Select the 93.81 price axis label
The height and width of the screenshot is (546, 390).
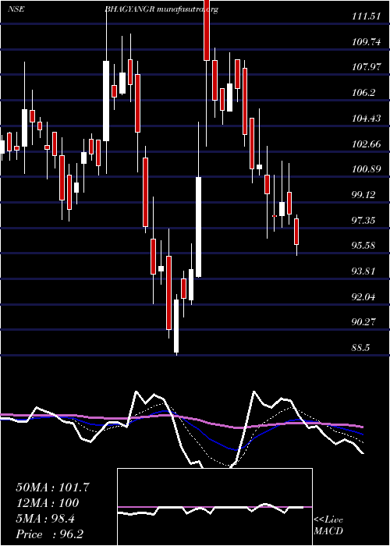(363, 271)
